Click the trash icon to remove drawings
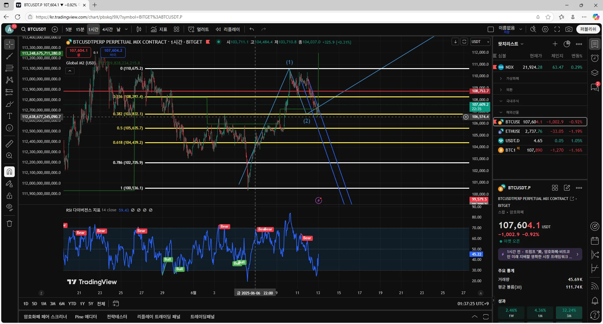The image size is (603, 324). [9, 224]
